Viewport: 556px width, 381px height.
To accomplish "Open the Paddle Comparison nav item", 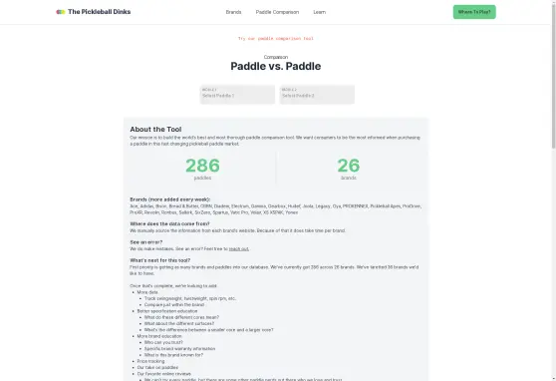I will pos(277,12).
